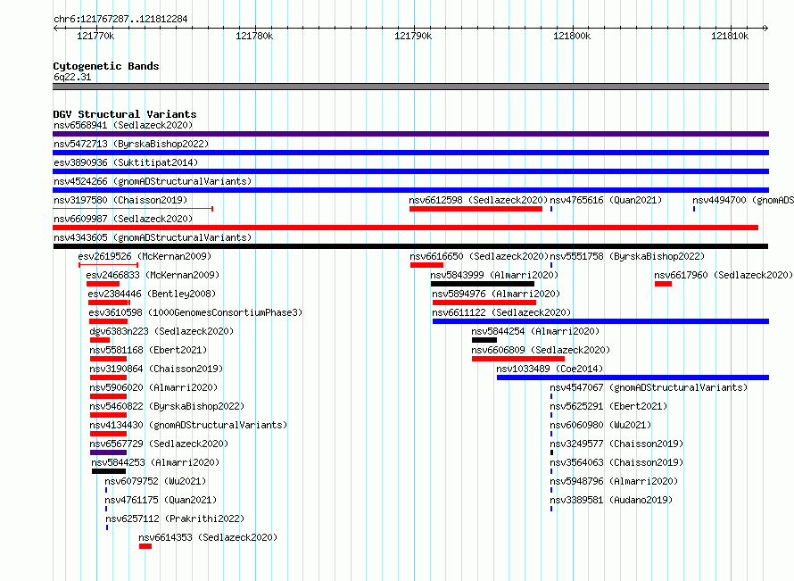This screenshot has width=794, height=581.
Task: Click nsv6617960 (Sedlazeck2020) label
Action: point(724,275)
